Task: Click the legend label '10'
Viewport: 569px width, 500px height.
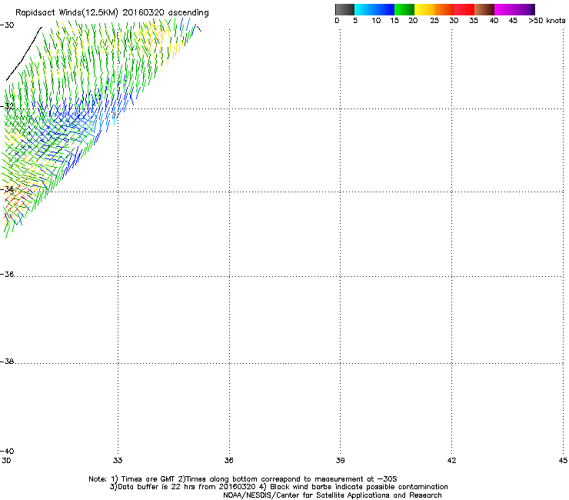Action: point(376,21)
